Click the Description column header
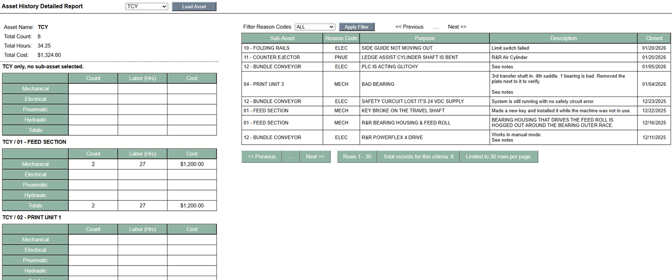The image size is (672, 280). coord(564,38)
